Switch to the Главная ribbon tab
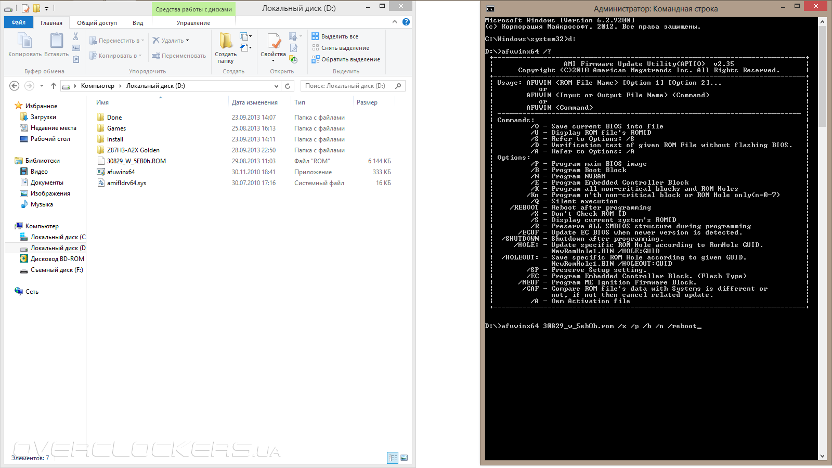This screenshot has height=468, width=832. click(x=51, y=23)
